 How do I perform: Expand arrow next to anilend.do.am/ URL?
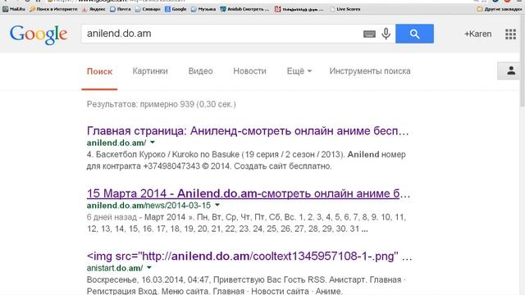(153, 143)
